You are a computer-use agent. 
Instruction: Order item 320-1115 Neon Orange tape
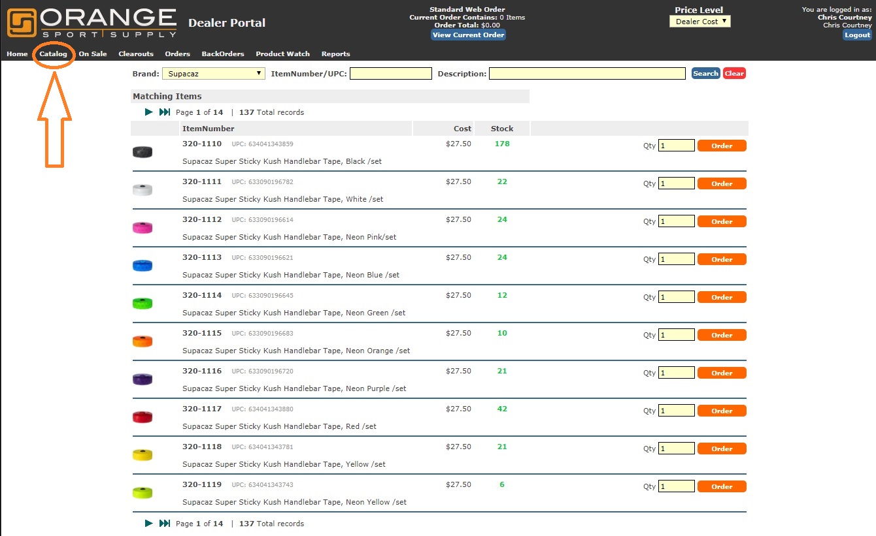722,335
